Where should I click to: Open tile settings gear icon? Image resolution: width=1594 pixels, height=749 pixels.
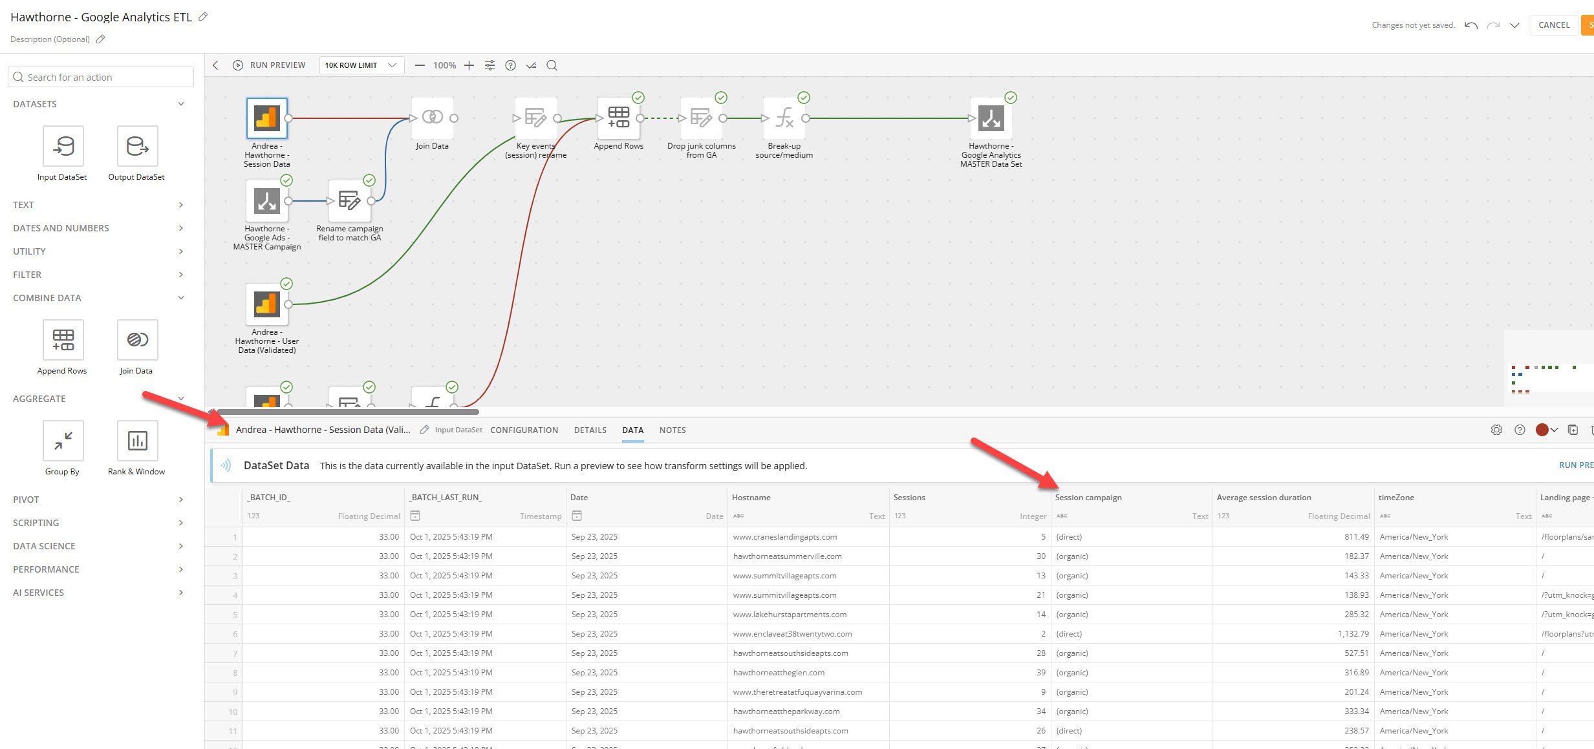tap(1496, 430)
